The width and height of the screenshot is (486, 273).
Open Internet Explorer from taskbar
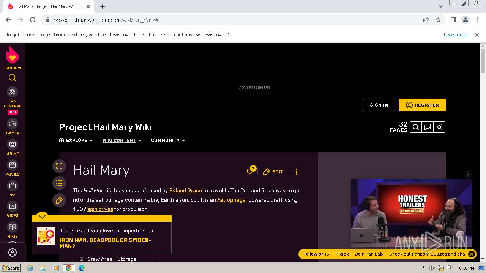(x=30, y=268)
